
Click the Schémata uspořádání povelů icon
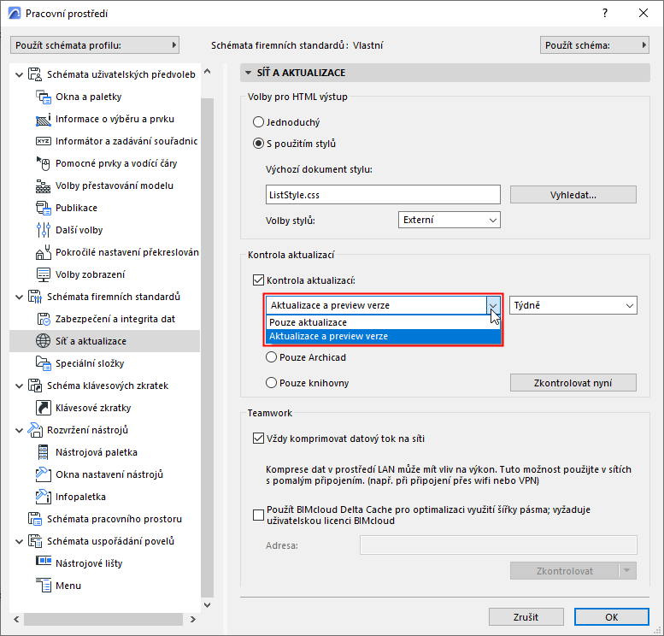pos(35,541)
